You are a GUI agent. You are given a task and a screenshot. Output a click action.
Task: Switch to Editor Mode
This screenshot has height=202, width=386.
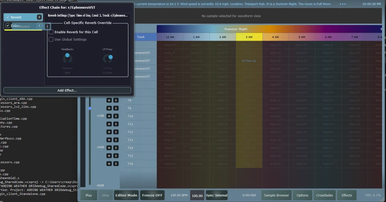(x=126, y=195)
